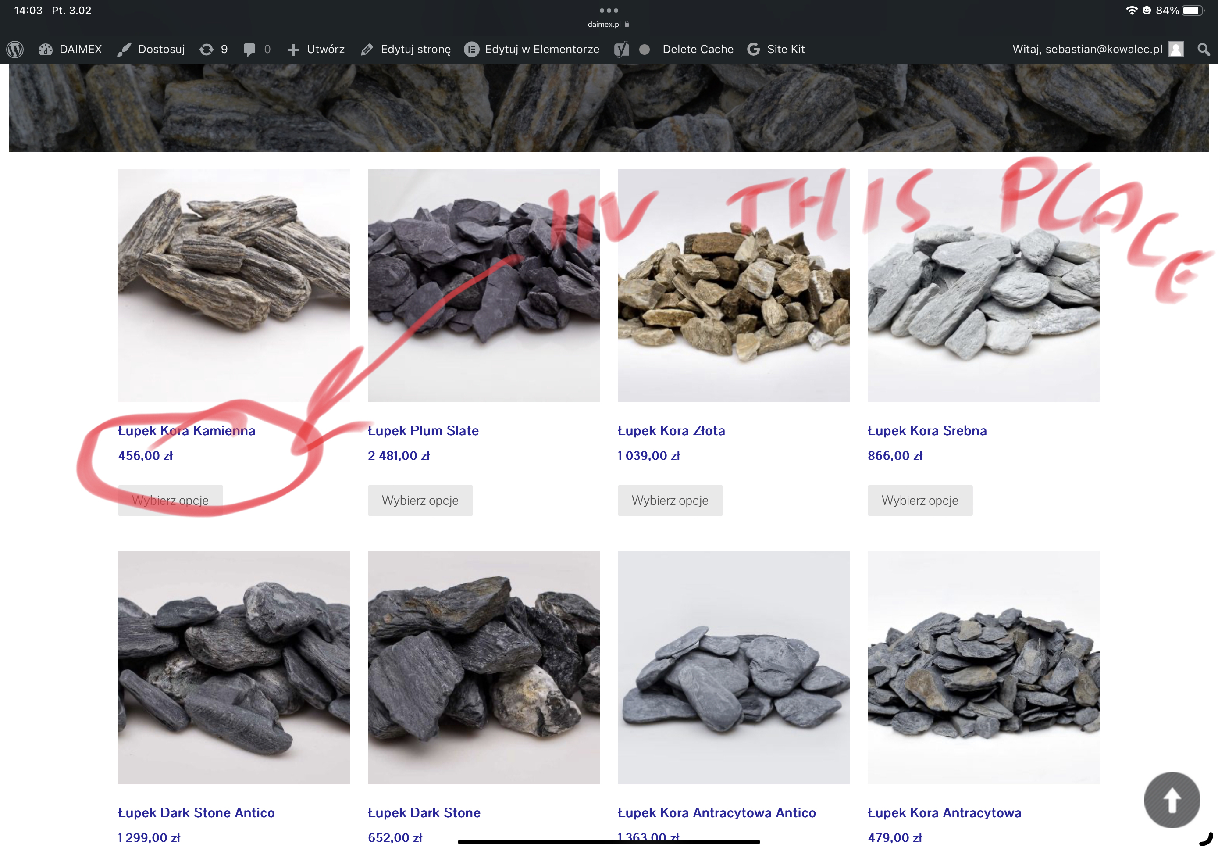Screen dimensions: 1218x851
Task: Click price 866,00 zł
Action: point(895,455)
